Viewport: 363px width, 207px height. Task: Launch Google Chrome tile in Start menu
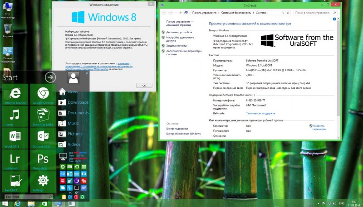(43, 94)
